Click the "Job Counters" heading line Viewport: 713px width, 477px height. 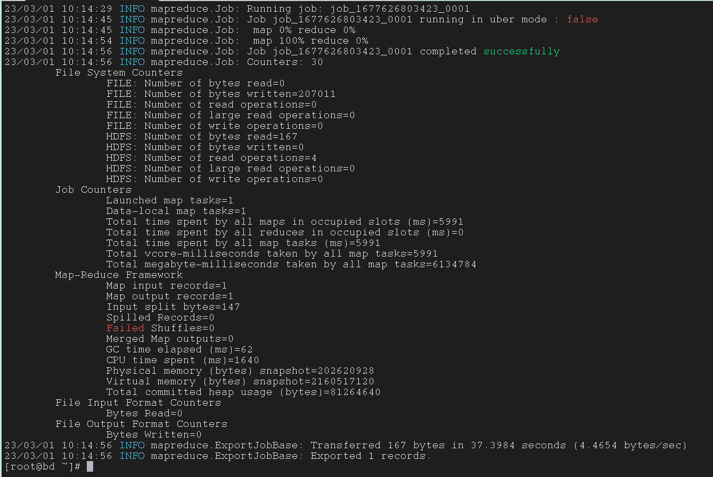tap(93, 190)
